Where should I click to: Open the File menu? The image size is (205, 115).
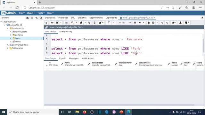point(22,13)
